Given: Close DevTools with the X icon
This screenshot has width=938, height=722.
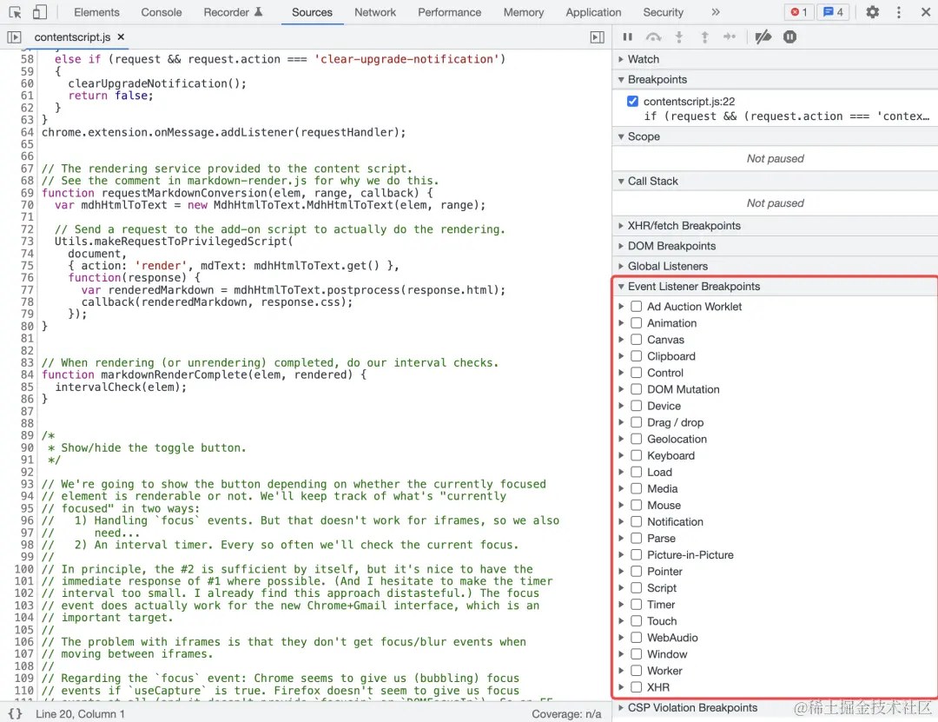Looking at the screenshot, I should [x=926, y=12].
